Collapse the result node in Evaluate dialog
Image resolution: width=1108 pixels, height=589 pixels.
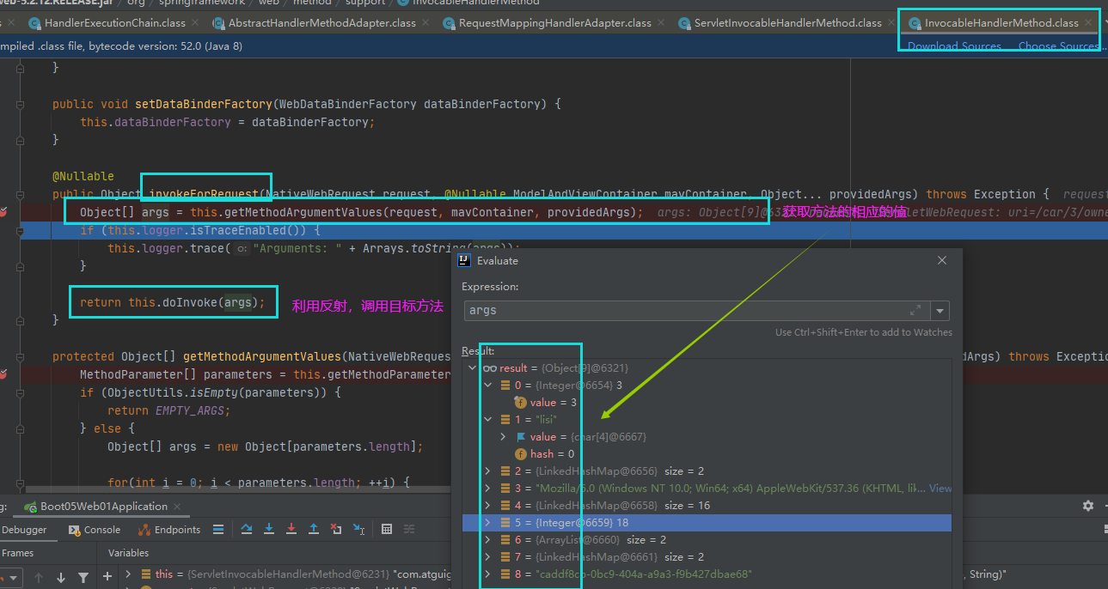pyautogui.click(x=471, y=367)
